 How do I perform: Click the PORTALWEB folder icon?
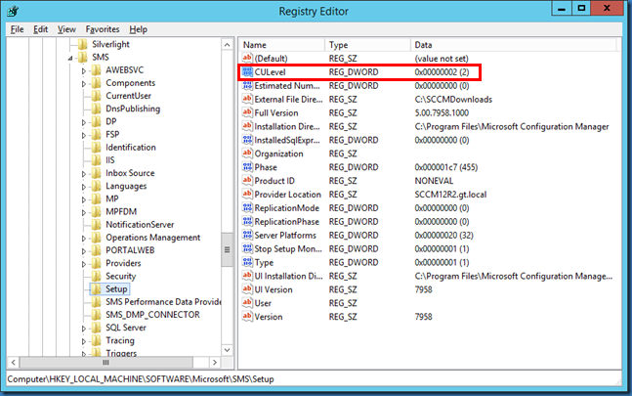point(96,250)
